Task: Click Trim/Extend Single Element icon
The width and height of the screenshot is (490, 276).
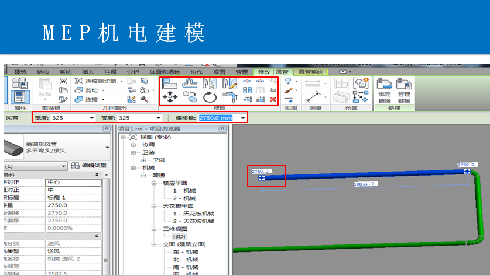Action: pyautogui.click(x=248, y=99)
